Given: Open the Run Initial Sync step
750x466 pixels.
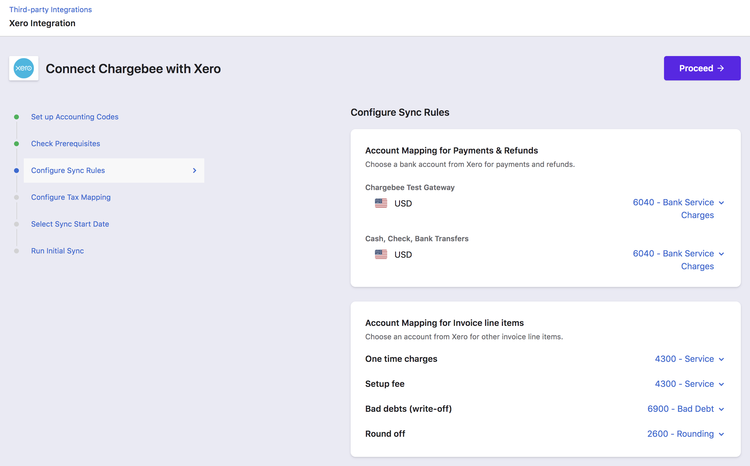Looking at the screenshot, I should point(57,251).
